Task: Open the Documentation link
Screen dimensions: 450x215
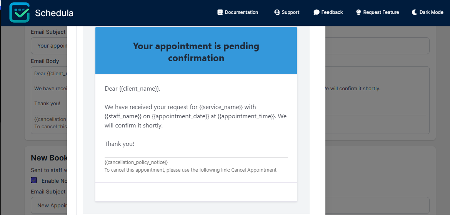Action: click(241, 12)
